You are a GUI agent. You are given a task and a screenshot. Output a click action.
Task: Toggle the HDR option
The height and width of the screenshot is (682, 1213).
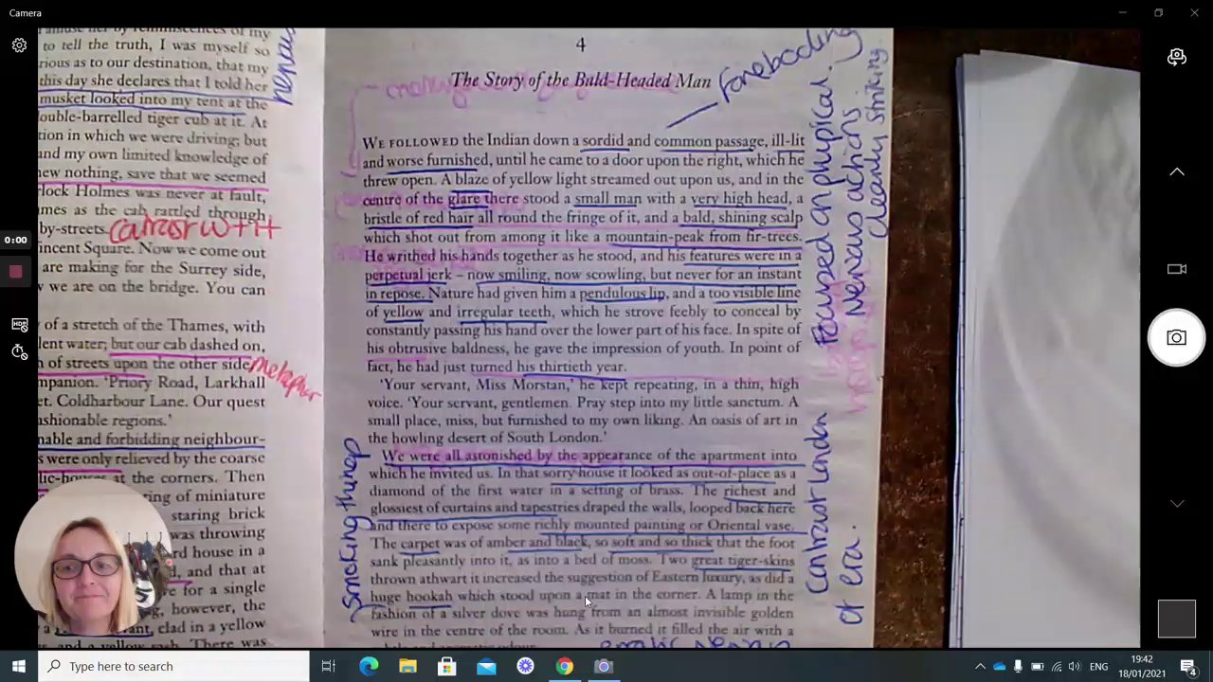point(19,325)
